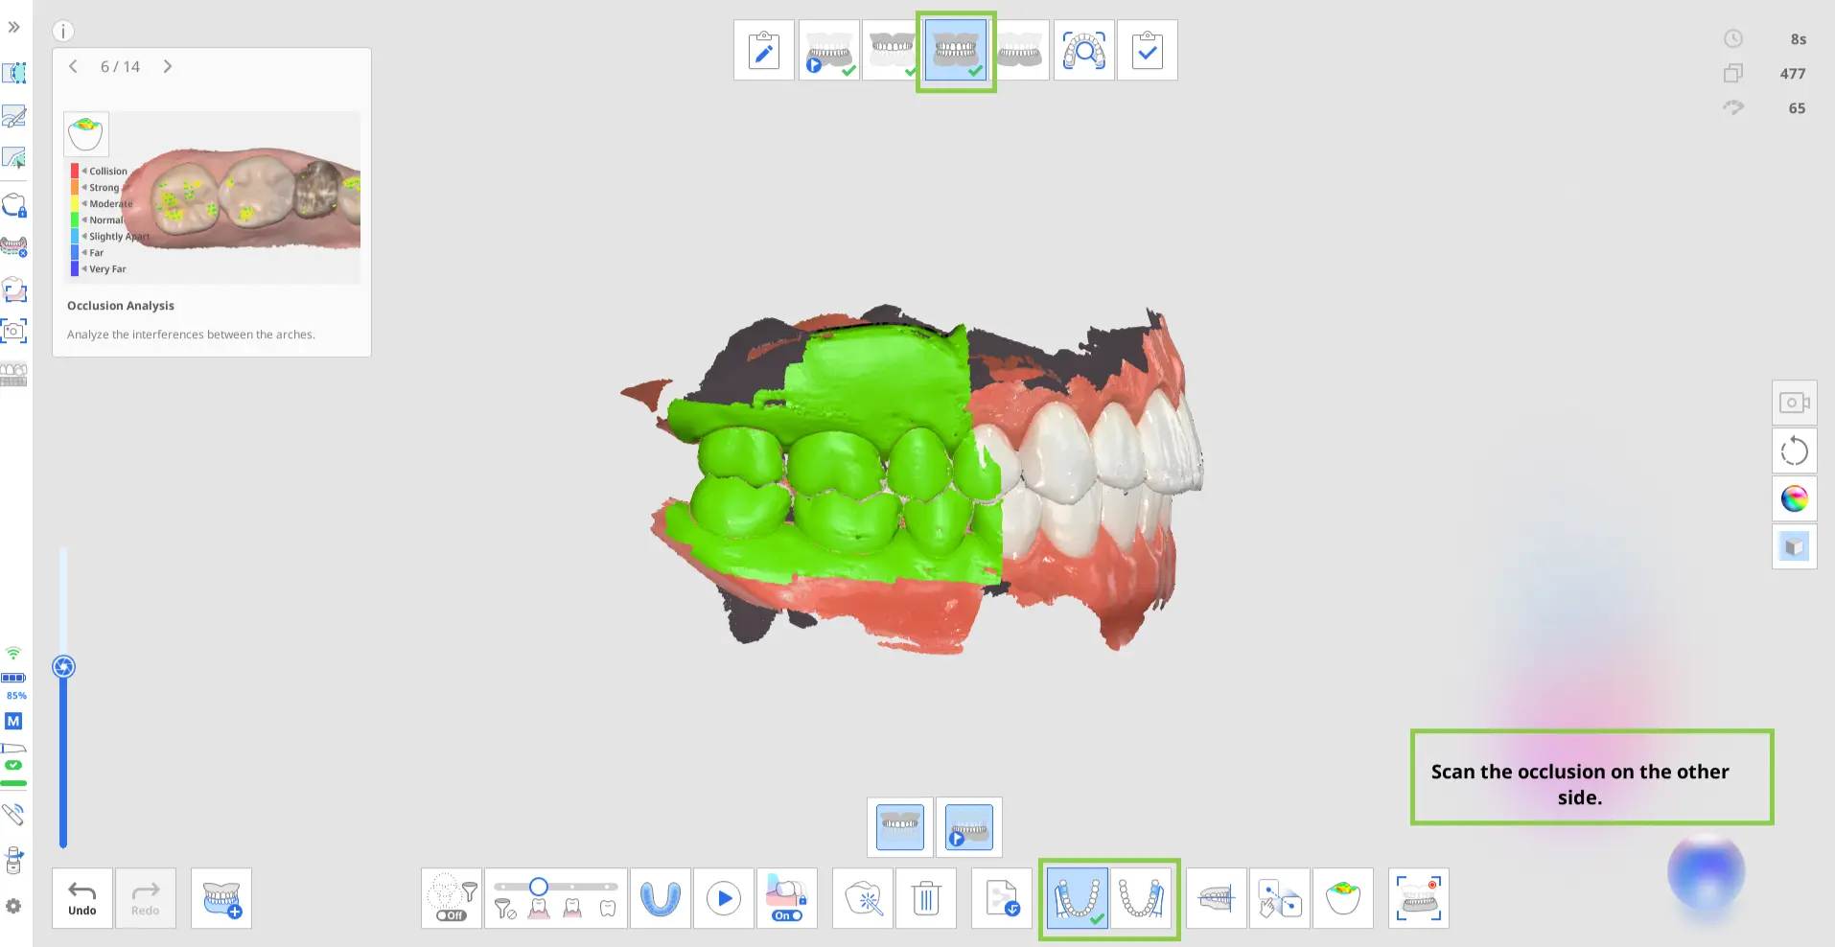The height and width of the screenshot is (947, 1835).
Task: Click the red Collision color swatch
Action: click(x=75, y=171)
